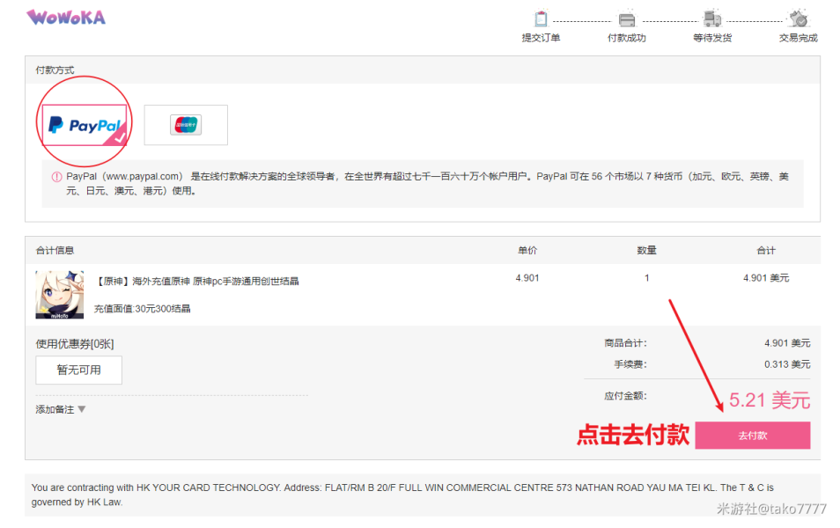Click the transaction complete icon
This screenshot has width=840, height=528.
click(799, 19)
